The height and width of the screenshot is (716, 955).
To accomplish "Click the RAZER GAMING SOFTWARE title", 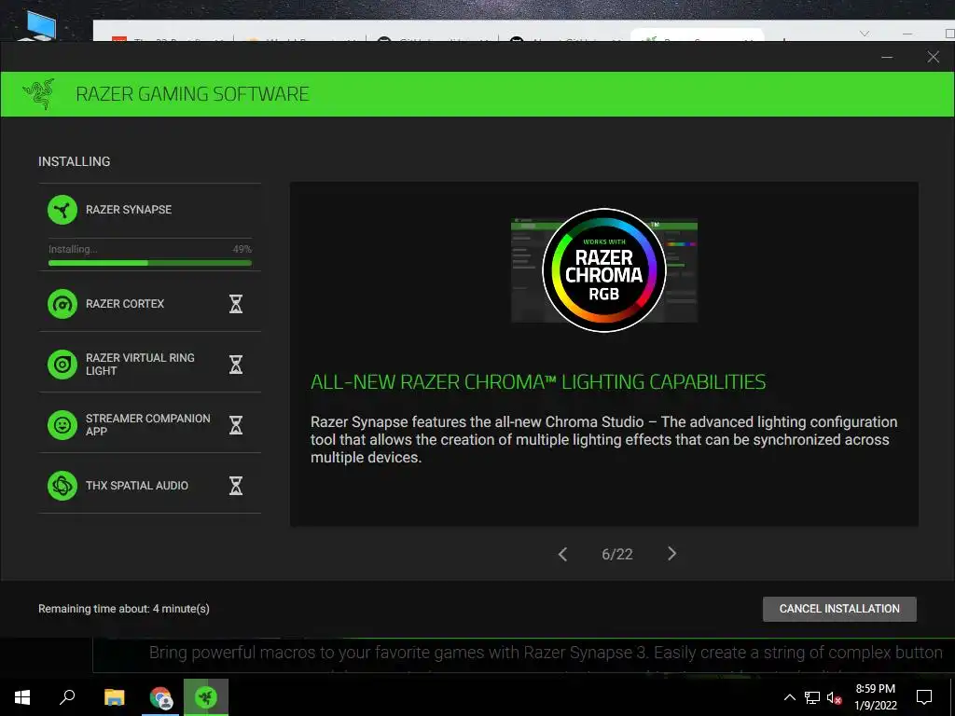I will [x=192, y=94].
